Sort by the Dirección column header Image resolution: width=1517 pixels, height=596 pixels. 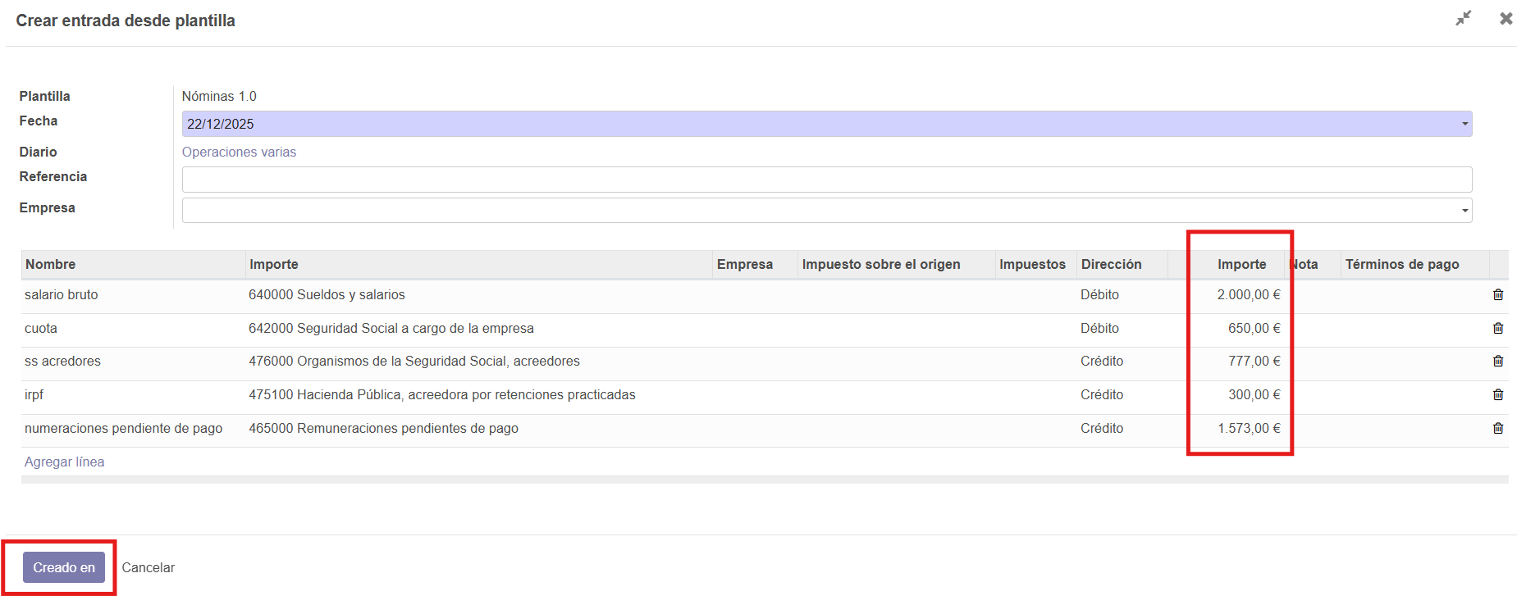[x=1111, y=265]
